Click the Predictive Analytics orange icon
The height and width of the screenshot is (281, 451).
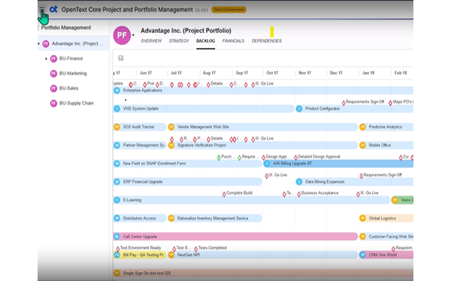tap(363, 127)
